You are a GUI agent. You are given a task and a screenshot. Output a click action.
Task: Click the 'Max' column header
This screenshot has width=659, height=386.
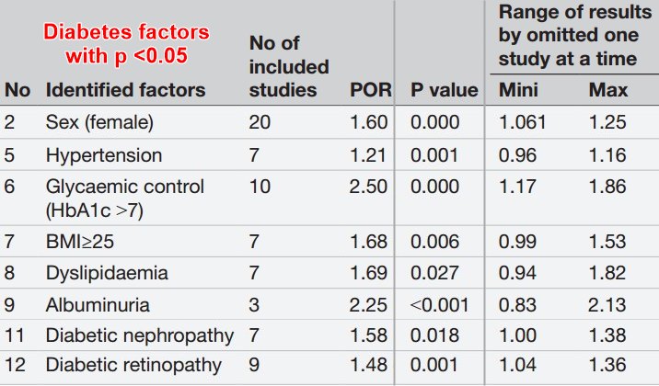608,90
